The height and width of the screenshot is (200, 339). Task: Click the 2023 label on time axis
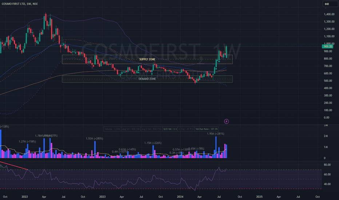[x=102, y=197]
